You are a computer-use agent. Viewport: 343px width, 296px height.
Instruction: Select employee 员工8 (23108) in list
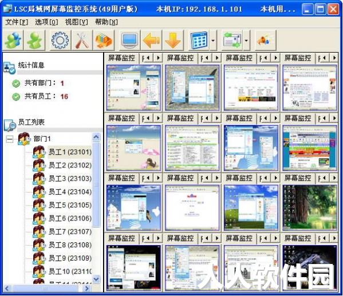(70, 245)
